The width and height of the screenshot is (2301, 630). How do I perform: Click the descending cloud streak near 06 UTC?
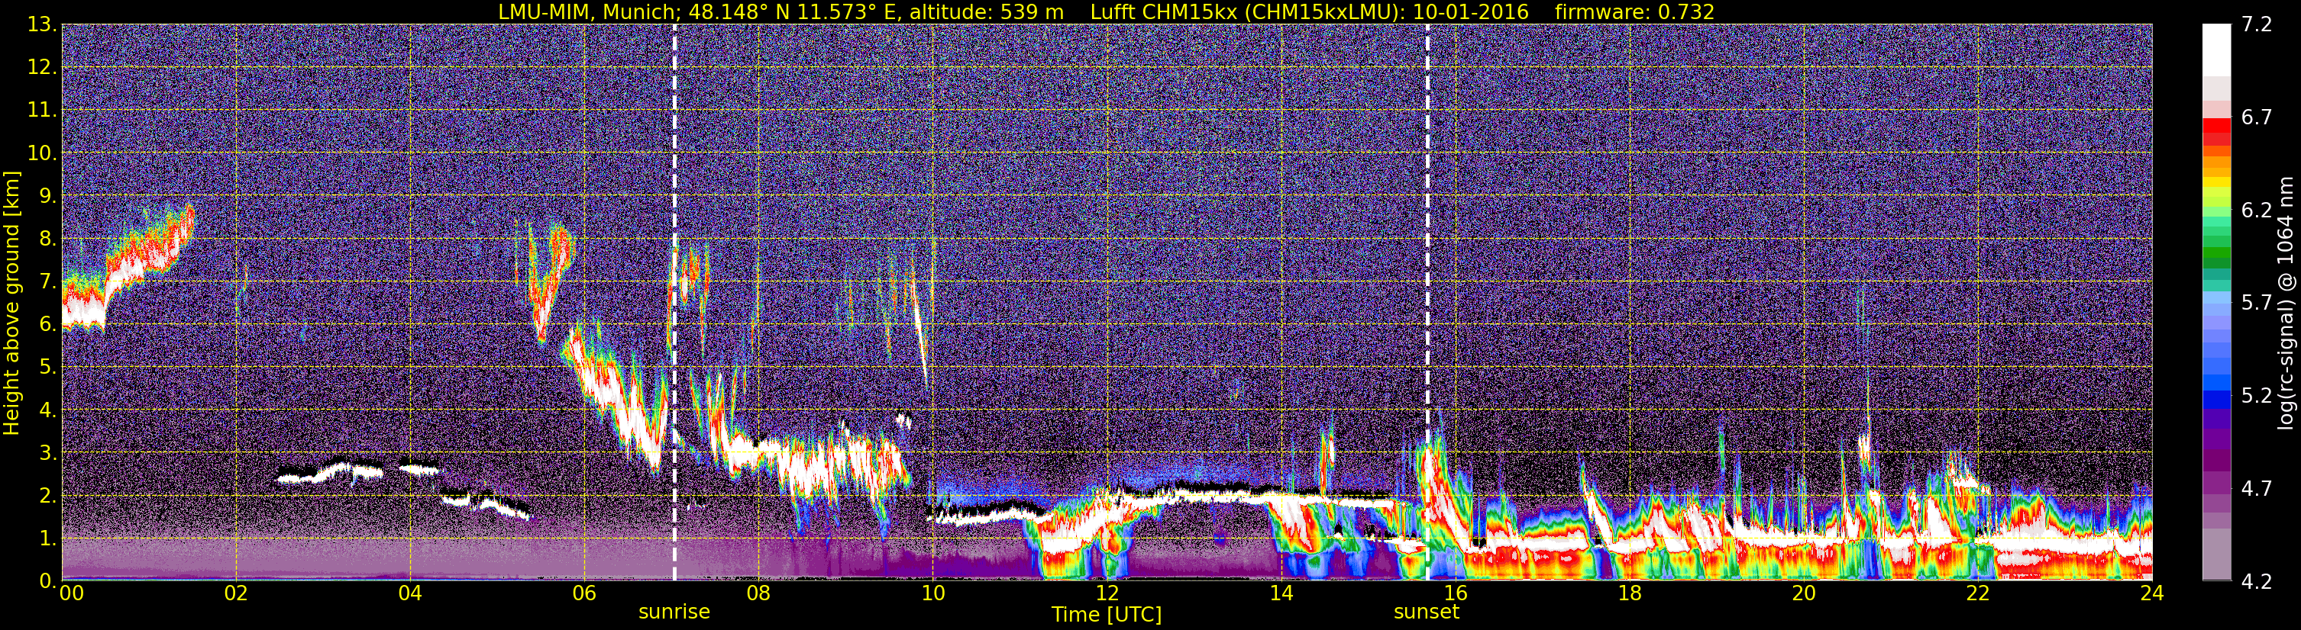click(x=616, y=397)
